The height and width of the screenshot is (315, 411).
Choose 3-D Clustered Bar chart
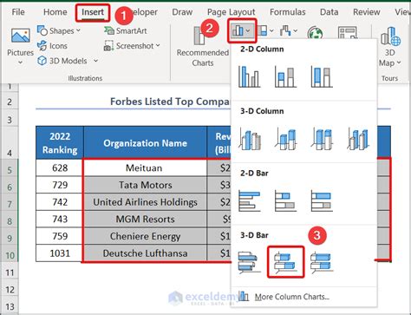click(x=249, y=262)
